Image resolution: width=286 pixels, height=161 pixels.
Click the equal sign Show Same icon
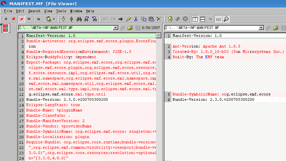[29, 19]
